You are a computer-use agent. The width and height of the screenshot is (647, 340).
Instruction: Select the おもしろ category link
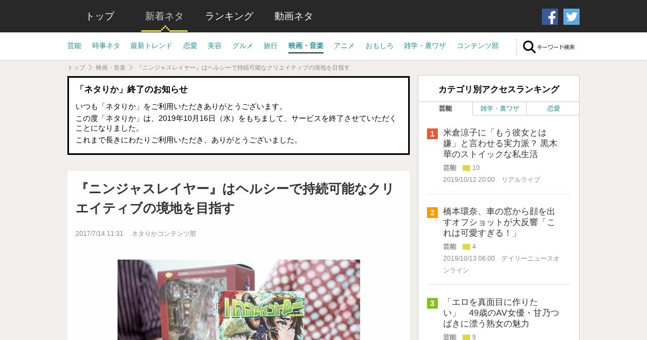380,46
